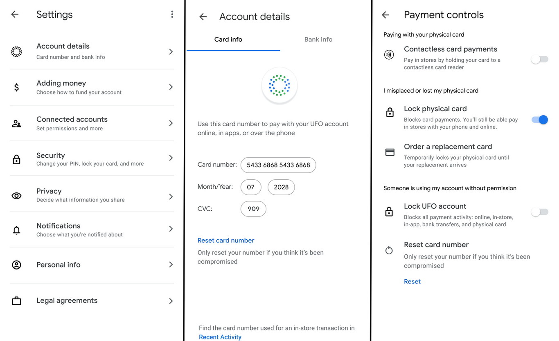Disable Lock physical card

[x=539, y=120]
